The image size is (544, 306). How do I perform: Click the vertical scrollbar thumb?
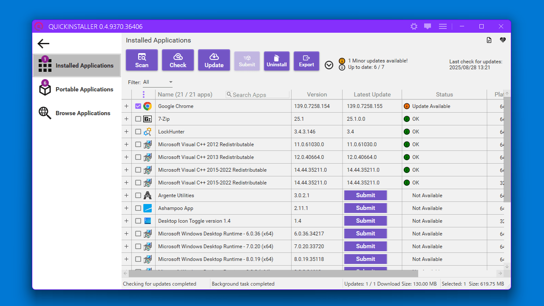[x=507, y=150]
